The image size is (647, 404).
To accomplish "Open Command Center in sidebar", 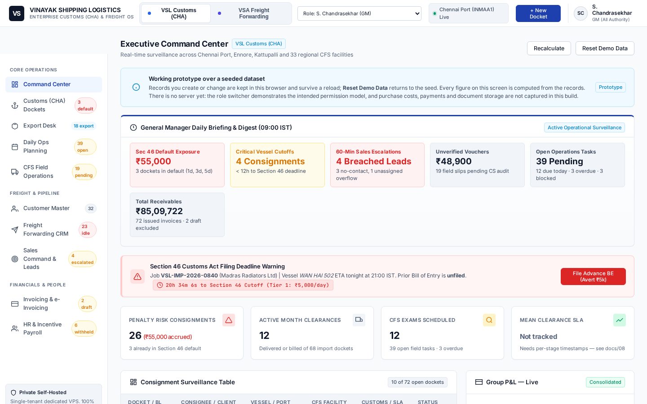I will pyautogui.click(x=54, y=84).
